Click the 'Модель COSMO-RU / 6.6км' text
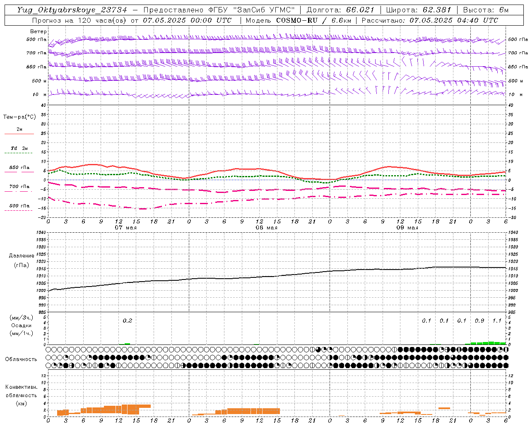Viewport: 530px width, 424px height. click(x=299, y=20)
